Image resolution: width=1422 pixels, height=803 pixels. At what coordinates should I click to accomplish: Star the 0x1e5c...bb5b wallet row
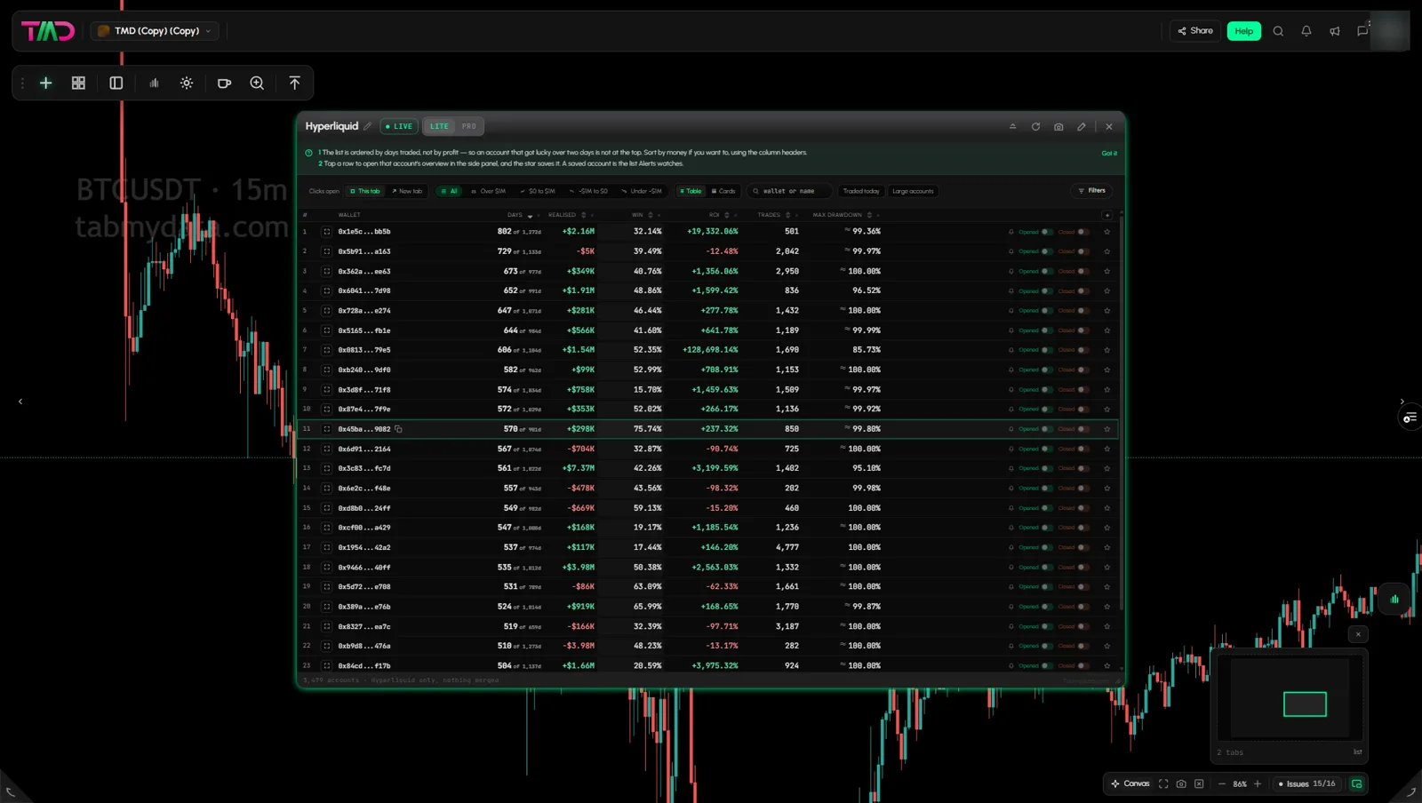coord(1106,232)
